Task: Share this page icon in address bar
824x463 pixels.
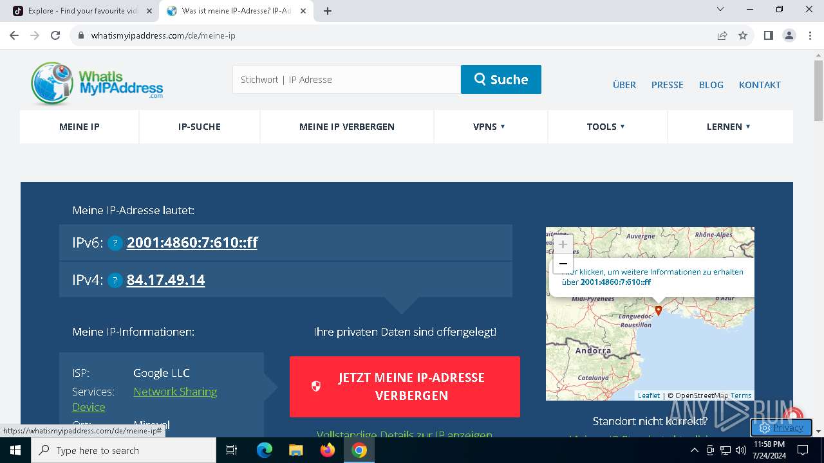Action: point(722,35)
